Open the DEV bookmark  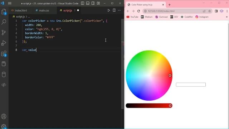click(x=174, y=17)
